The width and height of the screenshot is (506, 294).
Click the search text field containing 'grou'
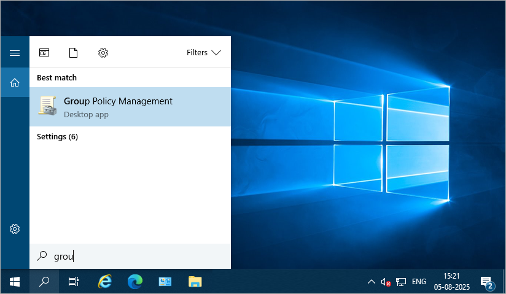coord(135,257)
